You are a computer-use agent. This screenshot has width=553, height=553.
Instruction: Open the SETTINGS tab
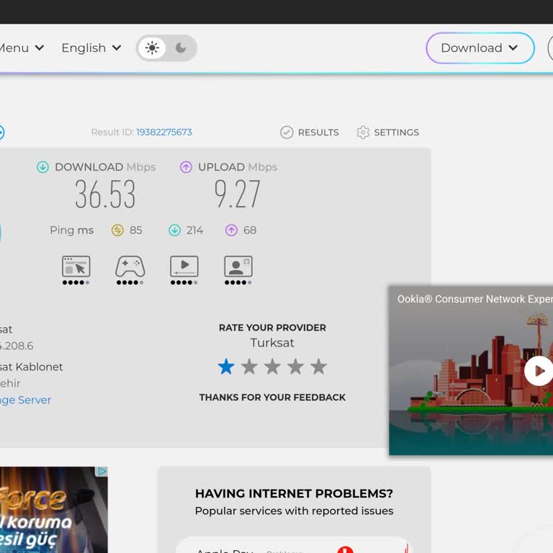387,132
